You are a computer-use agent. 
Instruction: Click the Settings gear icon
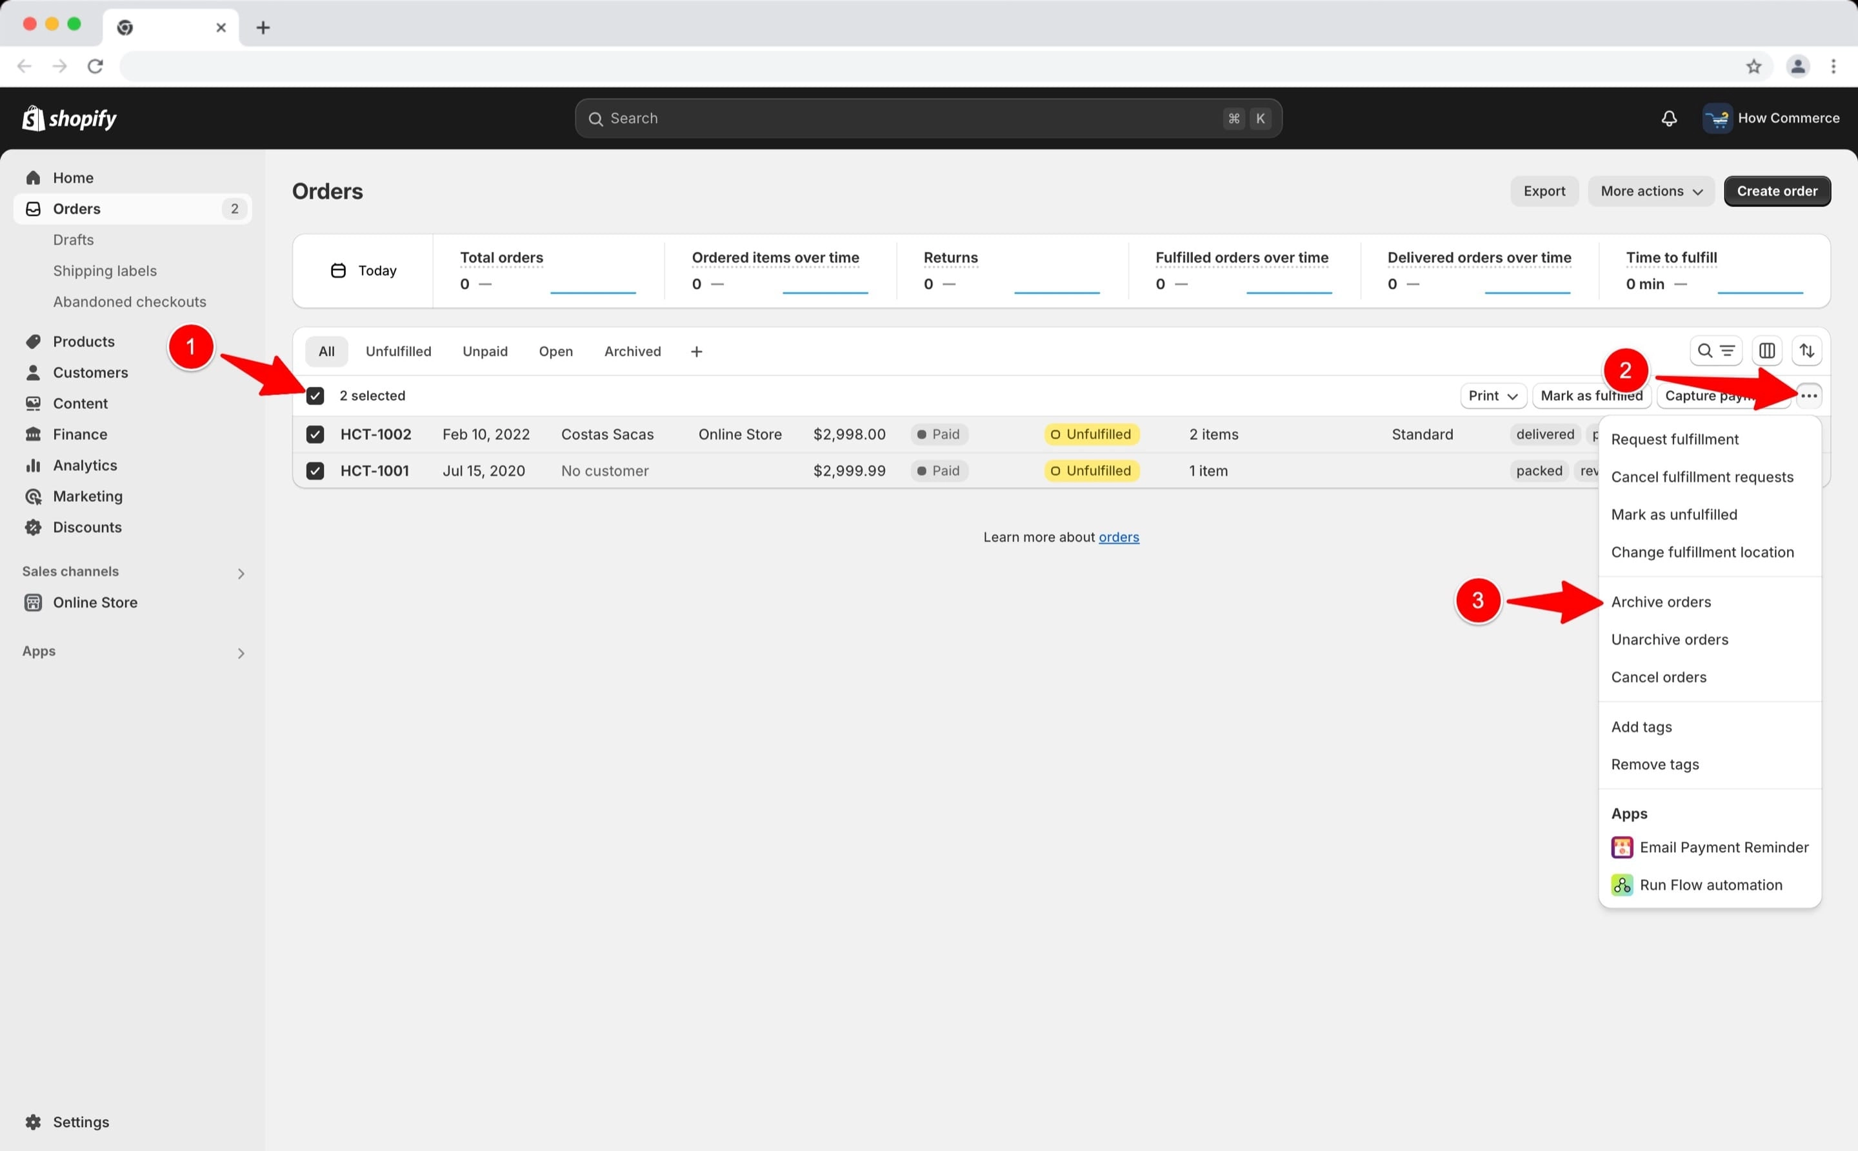[33, 1122]
